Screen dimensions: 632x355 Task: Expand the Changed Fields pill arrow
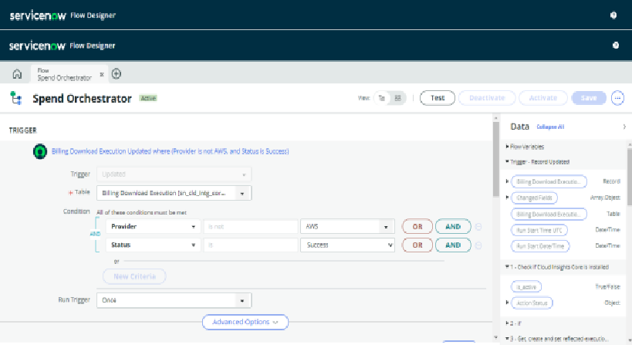(x=508, y=198)
